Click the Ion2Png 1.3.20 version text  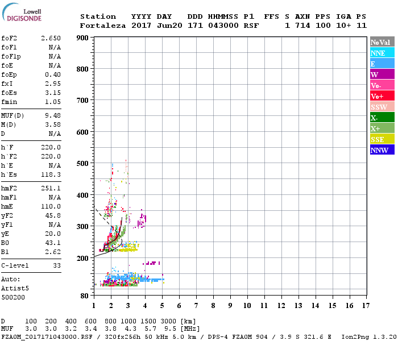pos(368,337)
